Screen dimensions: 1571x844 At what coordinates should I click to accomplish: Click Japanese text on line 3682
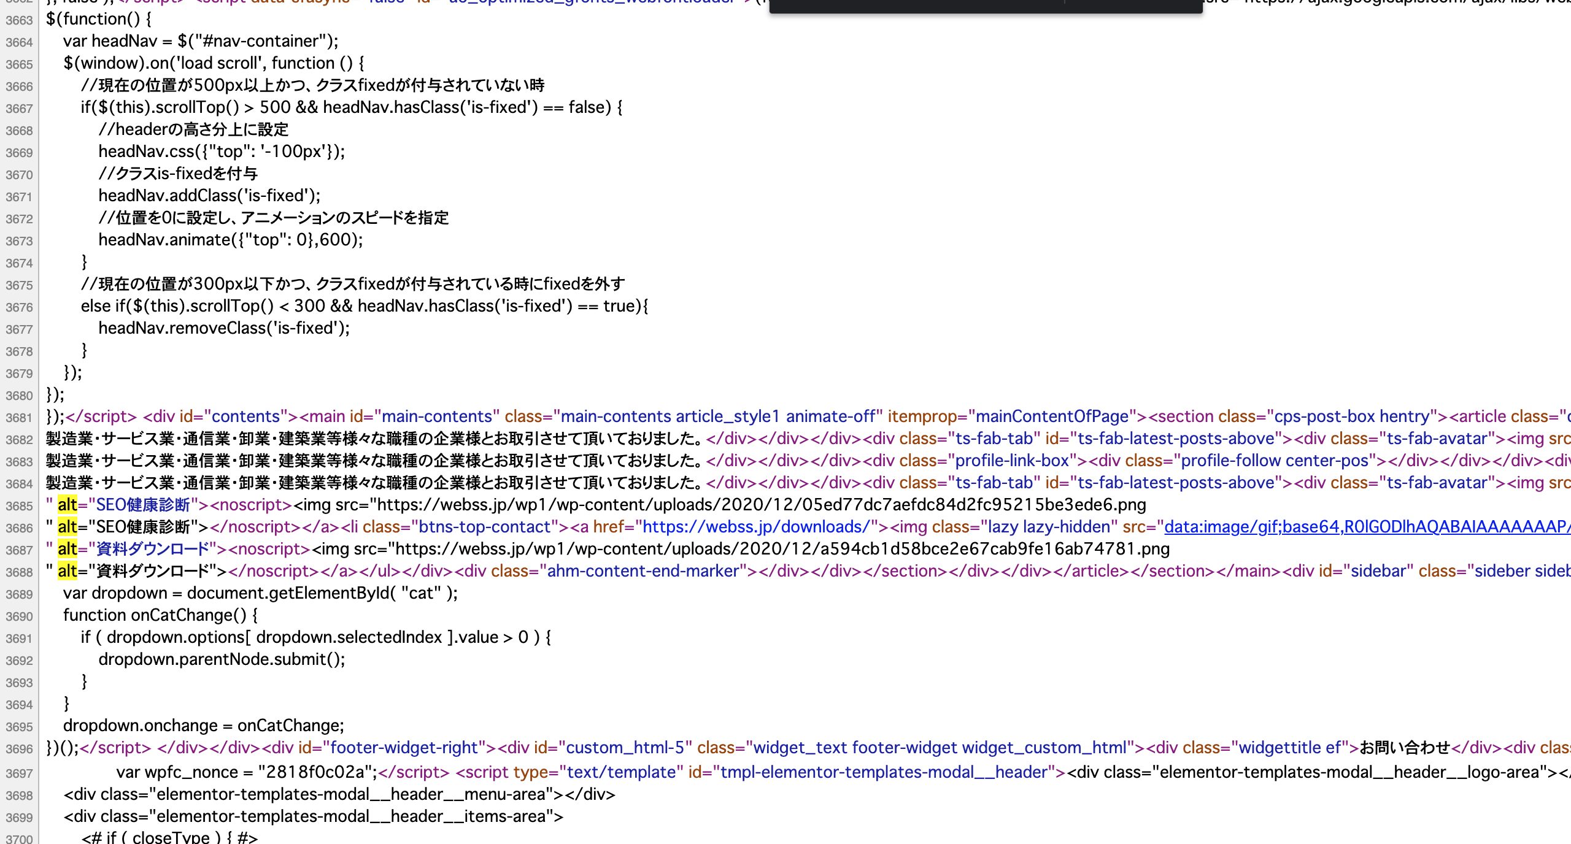pyautogui.click(x=374, y=439)
